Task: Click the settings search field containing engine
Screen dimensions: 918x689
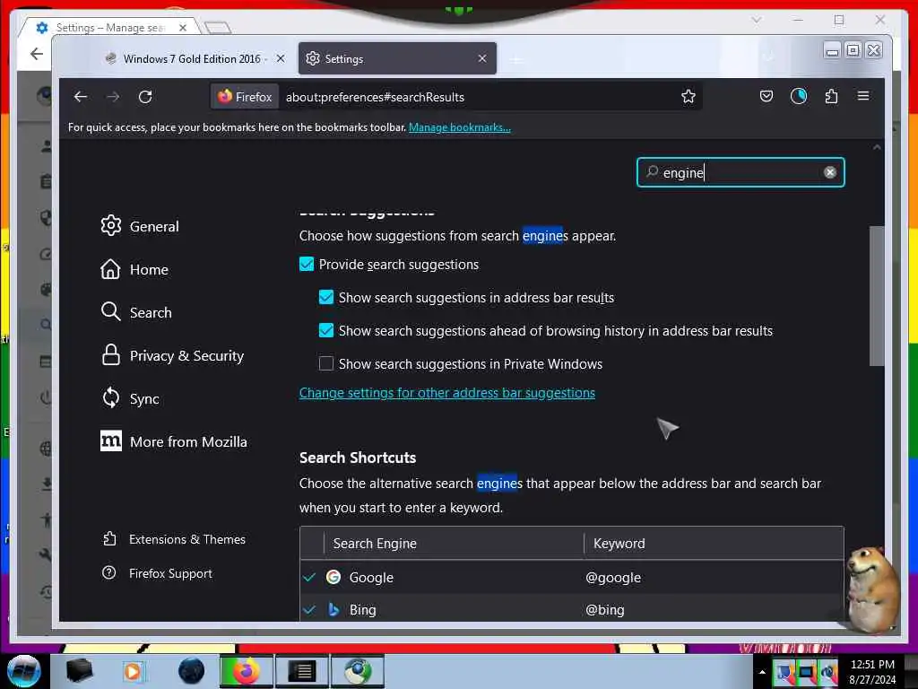Action: (740, 172)
